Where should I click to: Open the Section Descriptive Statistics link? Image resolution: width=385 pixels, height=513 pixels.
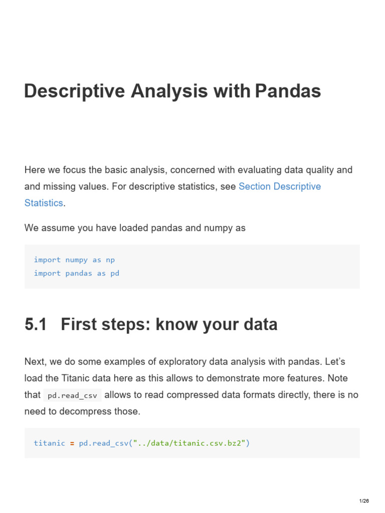(x=279, y=186)
